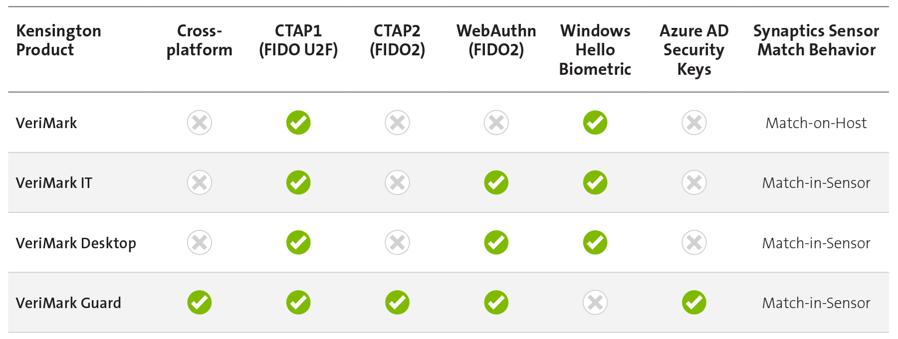The width and height of the screenshot is (898, 339).
Task: Select the Synaptics Sensor Match Behavior header
Action: click(816, 40)
